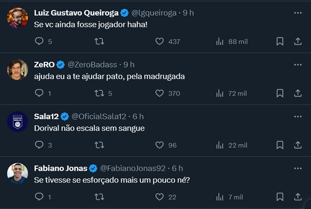
Task: Reply to Luiz Gustavo Queiroga's tweet
Action: [x=39, y=41]
